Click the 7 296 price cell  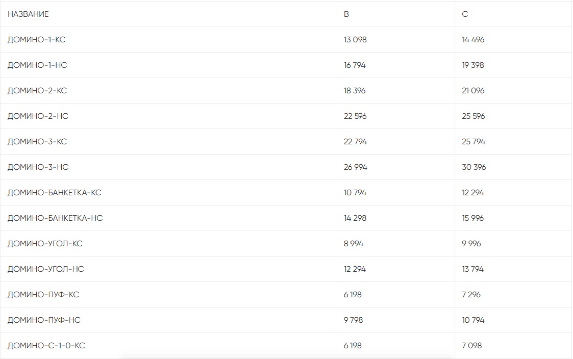click(471, 295)
